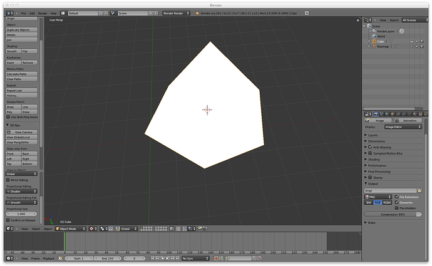Select the Object properties tab icon
The image size is (432, 266).
pos(393,114)
